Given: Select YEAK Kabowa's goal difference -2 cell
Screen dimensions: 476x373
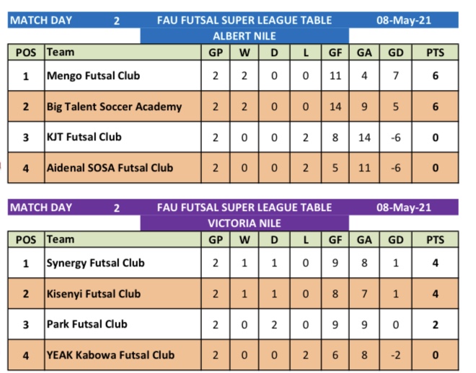Looking at the screenshot, I should (395, 355).
